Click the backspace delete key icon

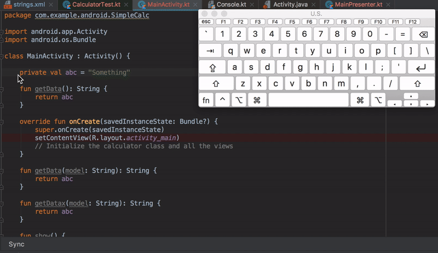pos(423,34)
